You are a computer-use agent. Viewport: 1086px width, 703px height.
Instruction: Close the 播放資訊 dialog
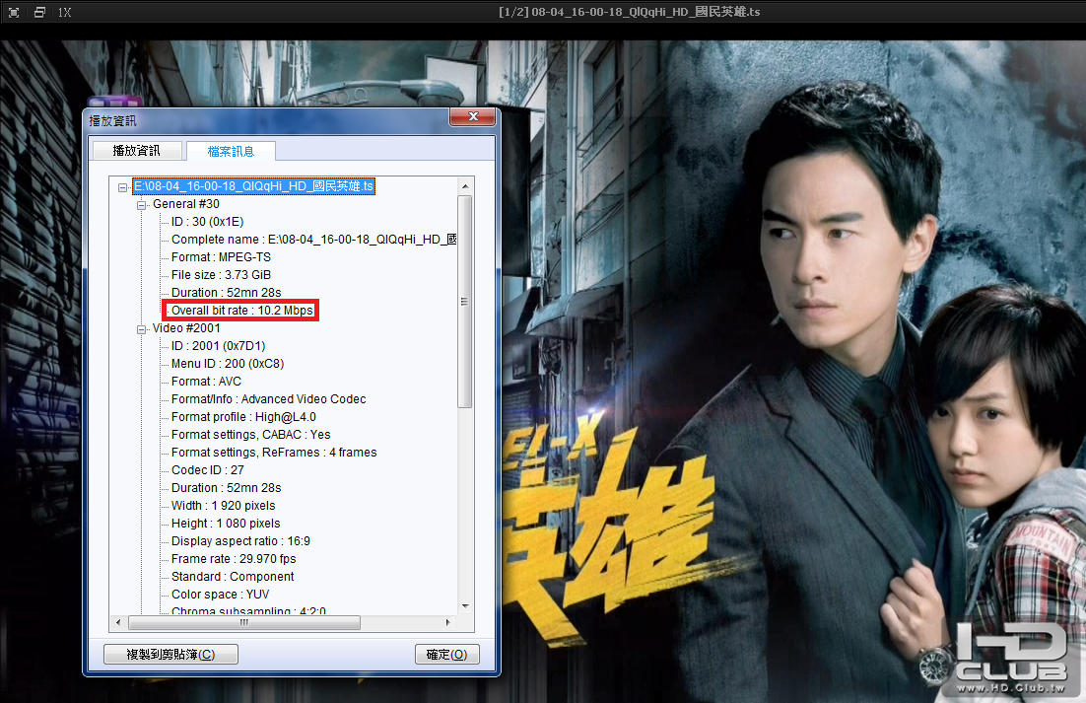[x=473, y=116]
